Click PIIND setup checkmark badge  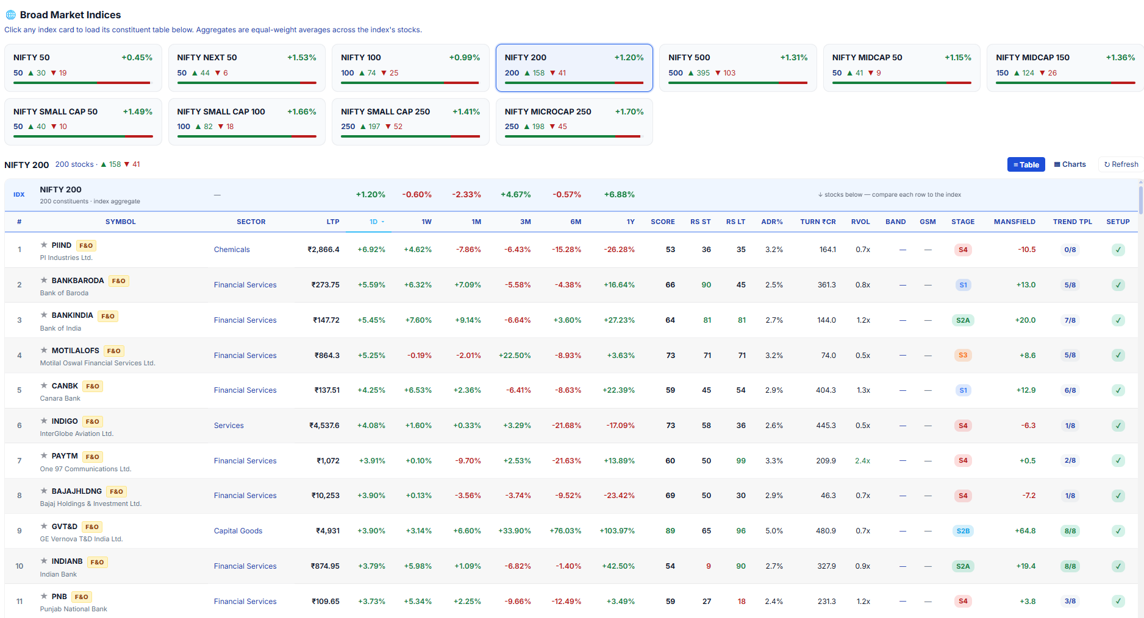click(x=1118, y=250)
